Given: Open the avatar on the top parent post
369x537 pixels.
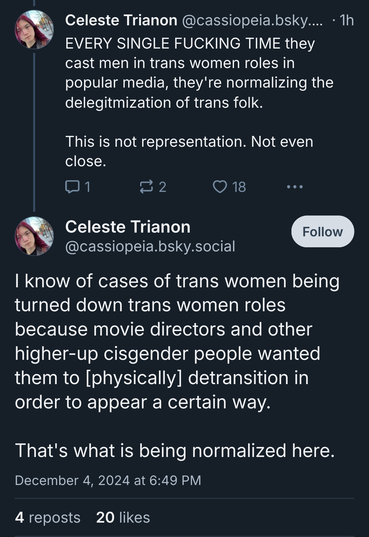Looking at the screenshot, I should pyautogui.click(x=34, y=29).
